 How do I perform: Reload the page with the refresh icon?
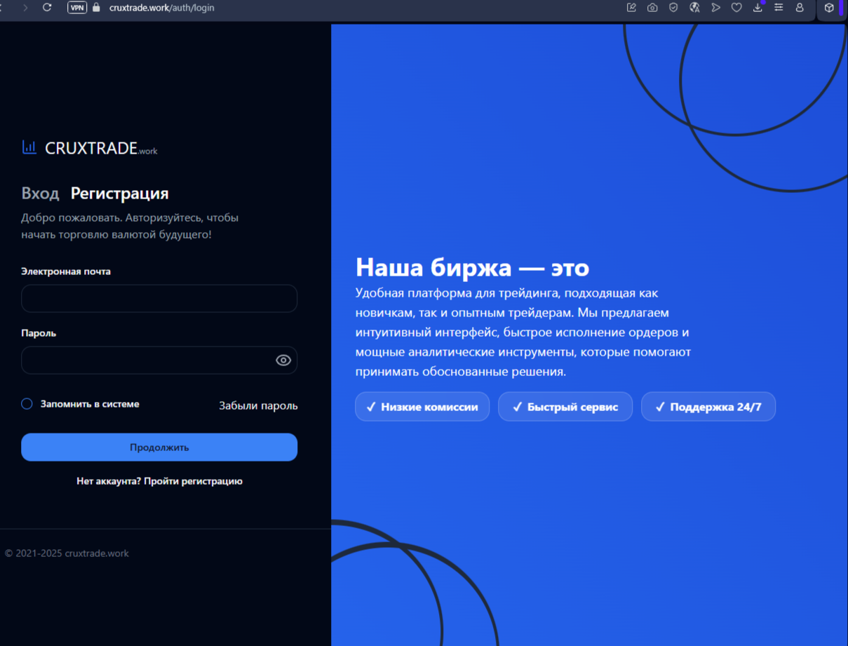pos(47,8)
